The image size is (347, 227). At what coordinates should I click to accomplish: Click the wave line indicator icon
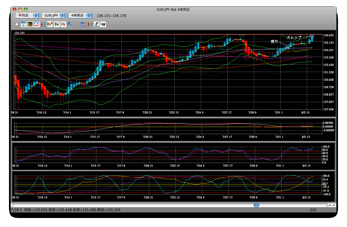tap(37, 24)
